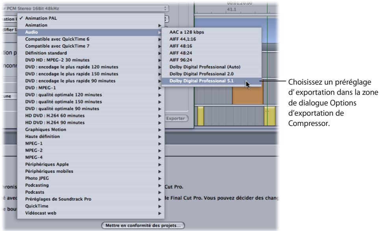Open Préréglages de Soundtrack Pro submenu
This screenshot has width=380, height=231.
coord(91,199)
